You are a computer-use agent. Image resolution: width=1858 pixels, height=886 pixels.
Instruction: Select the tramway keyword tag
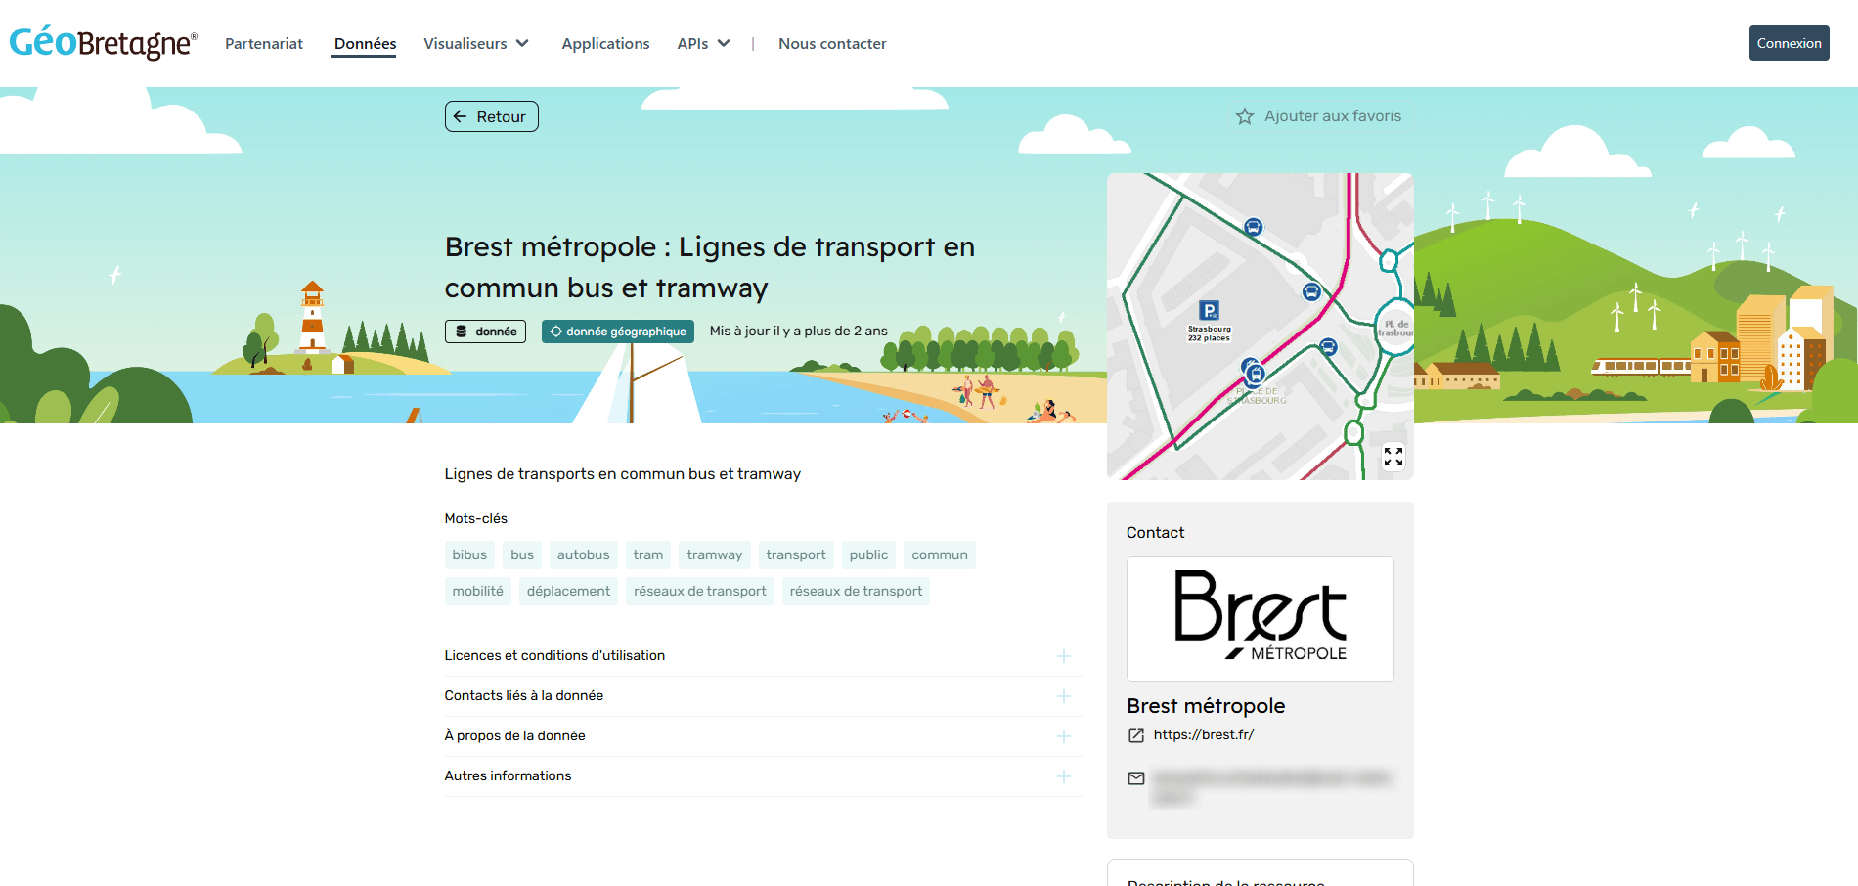[x=715, y=554]
